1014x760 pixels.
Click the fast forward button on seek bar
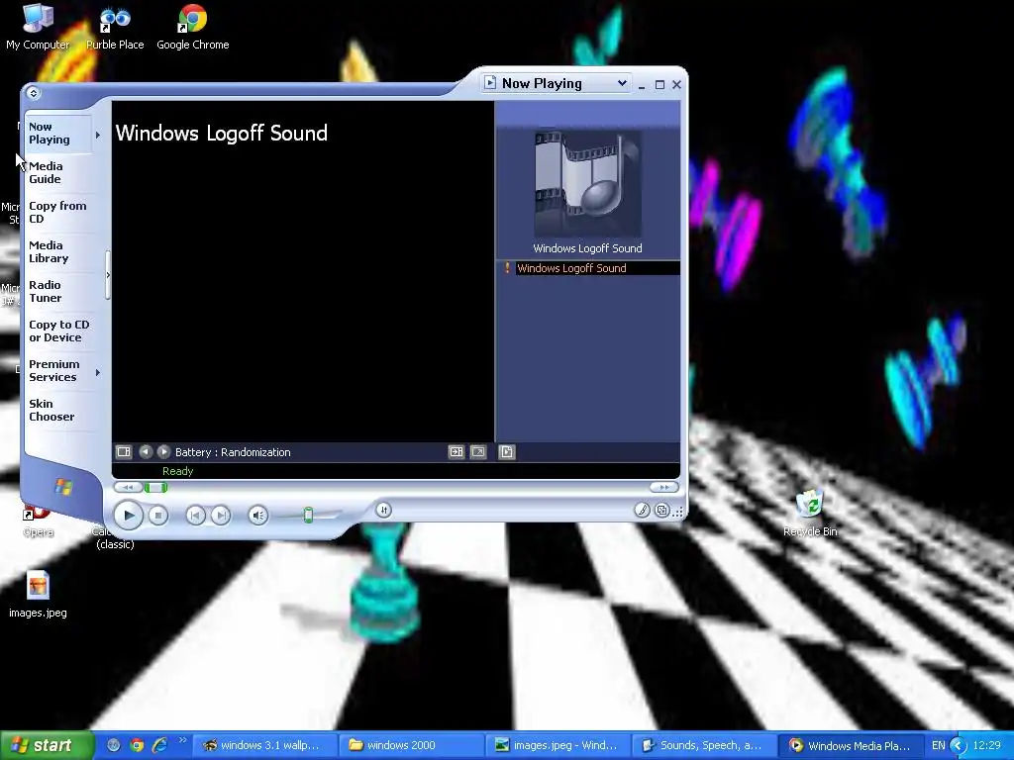click(664, 487)
